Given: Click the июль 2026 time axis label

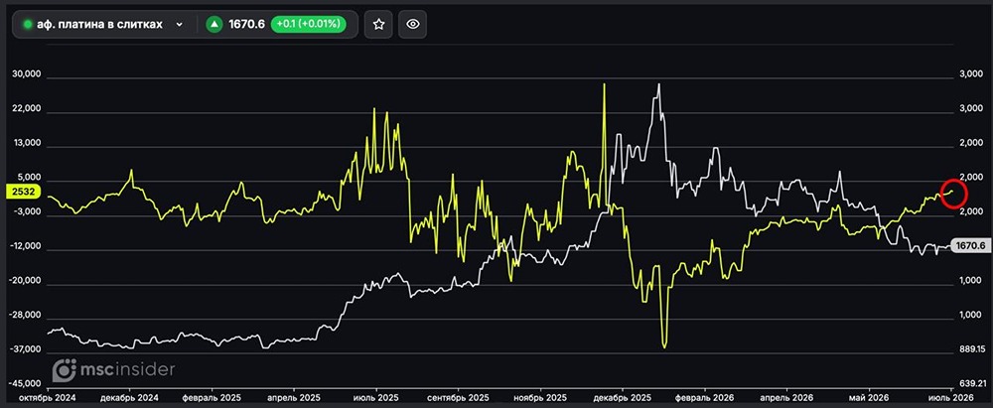Looking at the screenshot, I should click(952, 397).
